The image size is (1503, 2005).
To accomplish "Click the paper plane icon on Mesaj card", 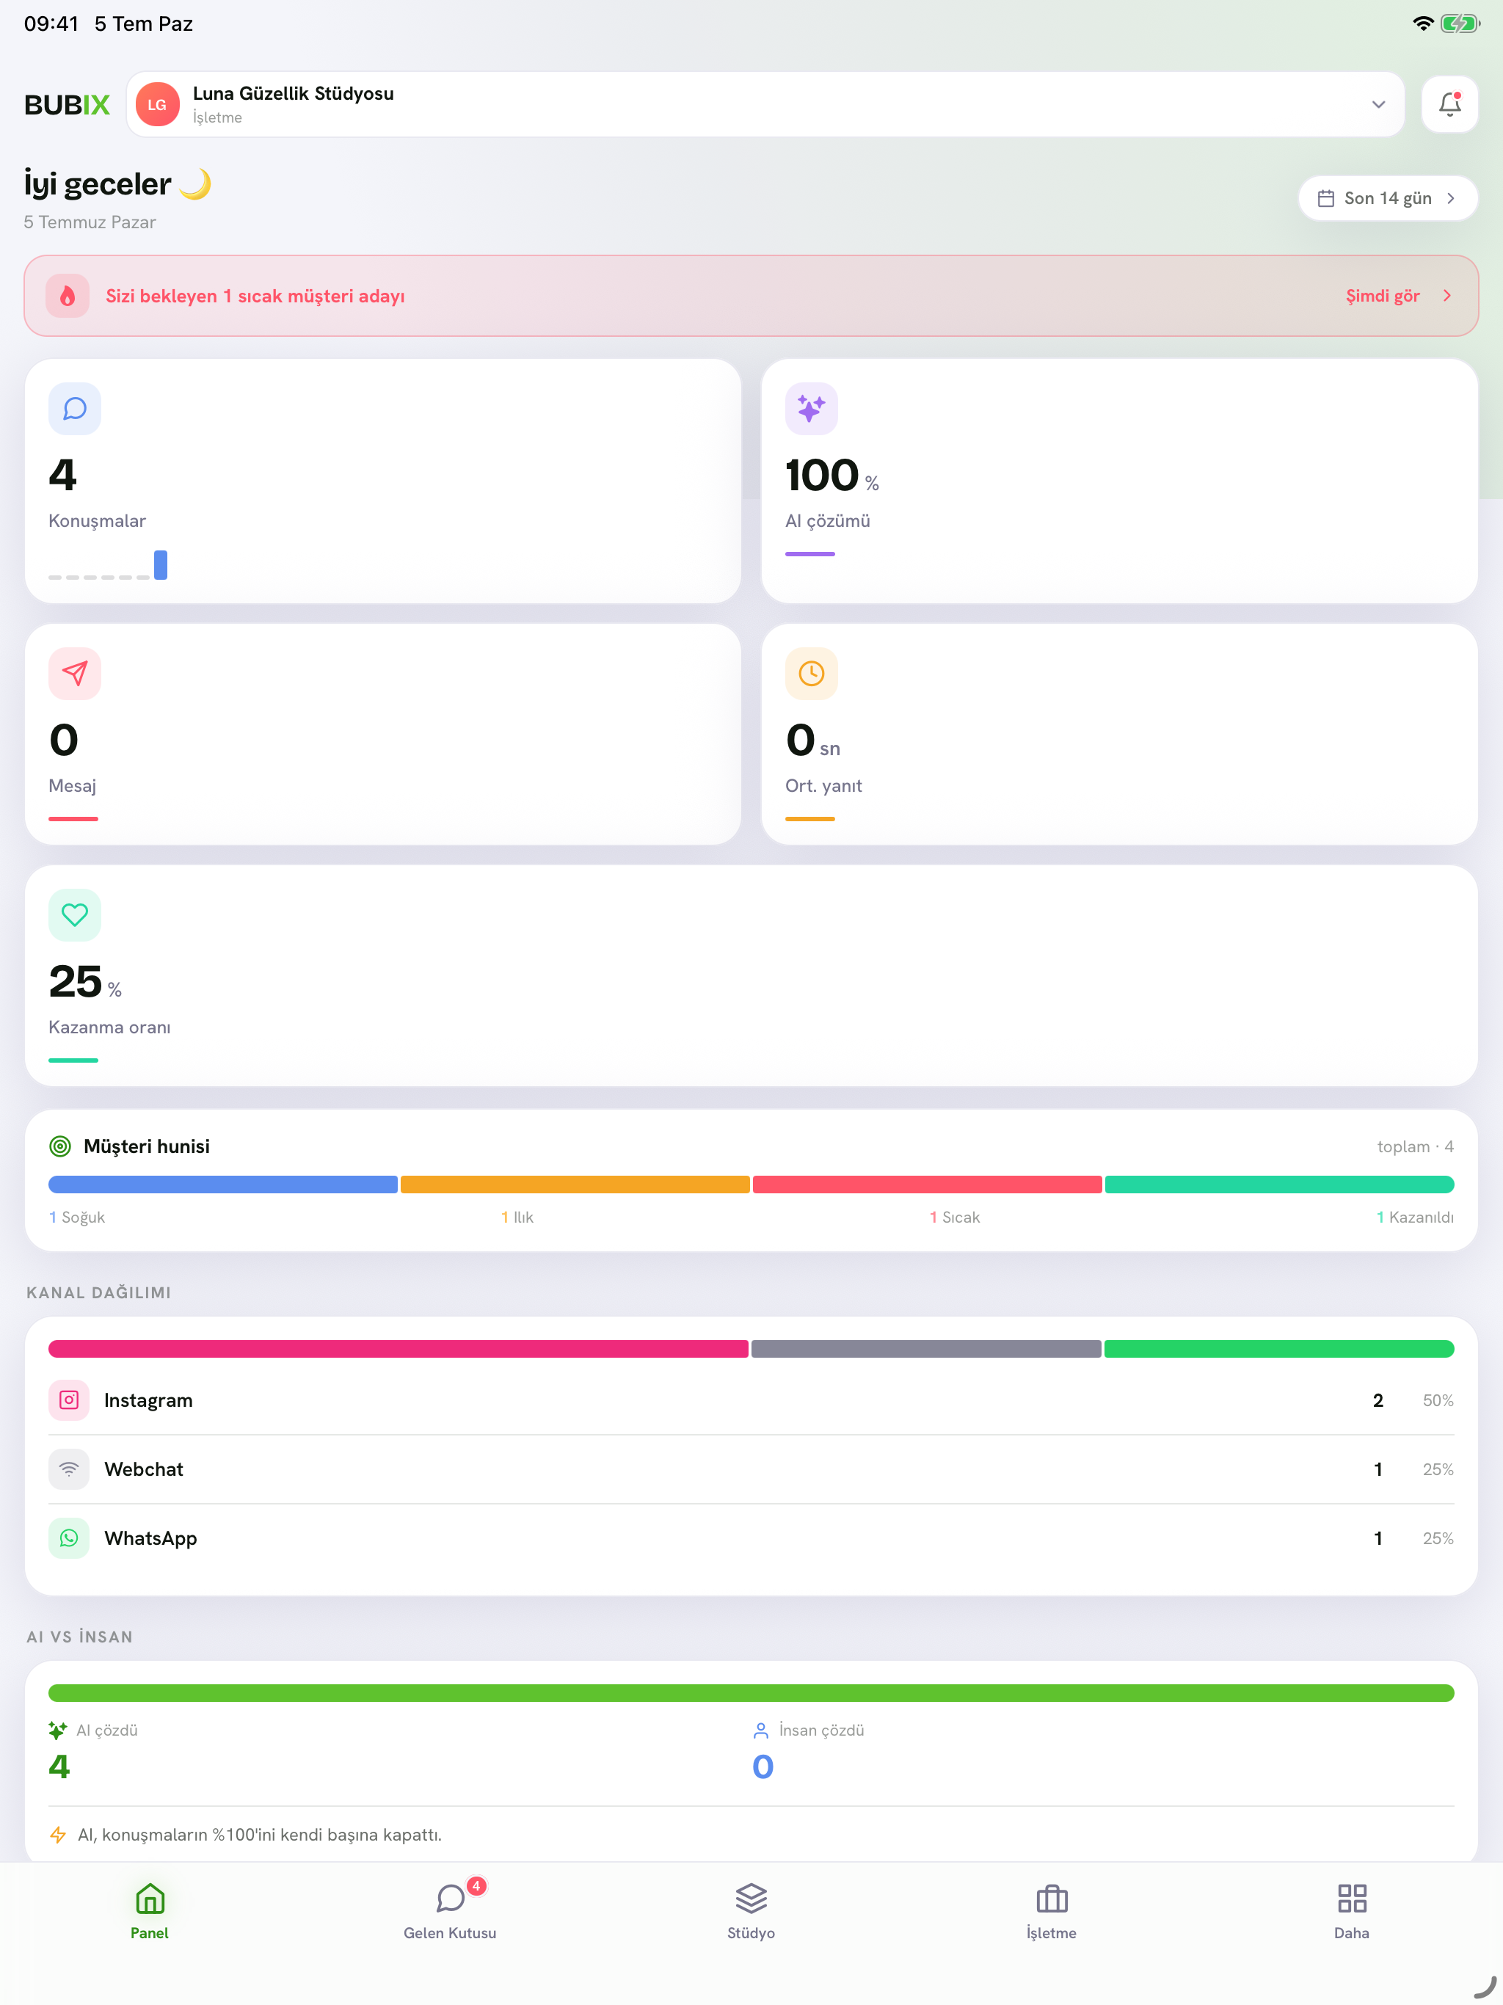I will coord(74,674).
